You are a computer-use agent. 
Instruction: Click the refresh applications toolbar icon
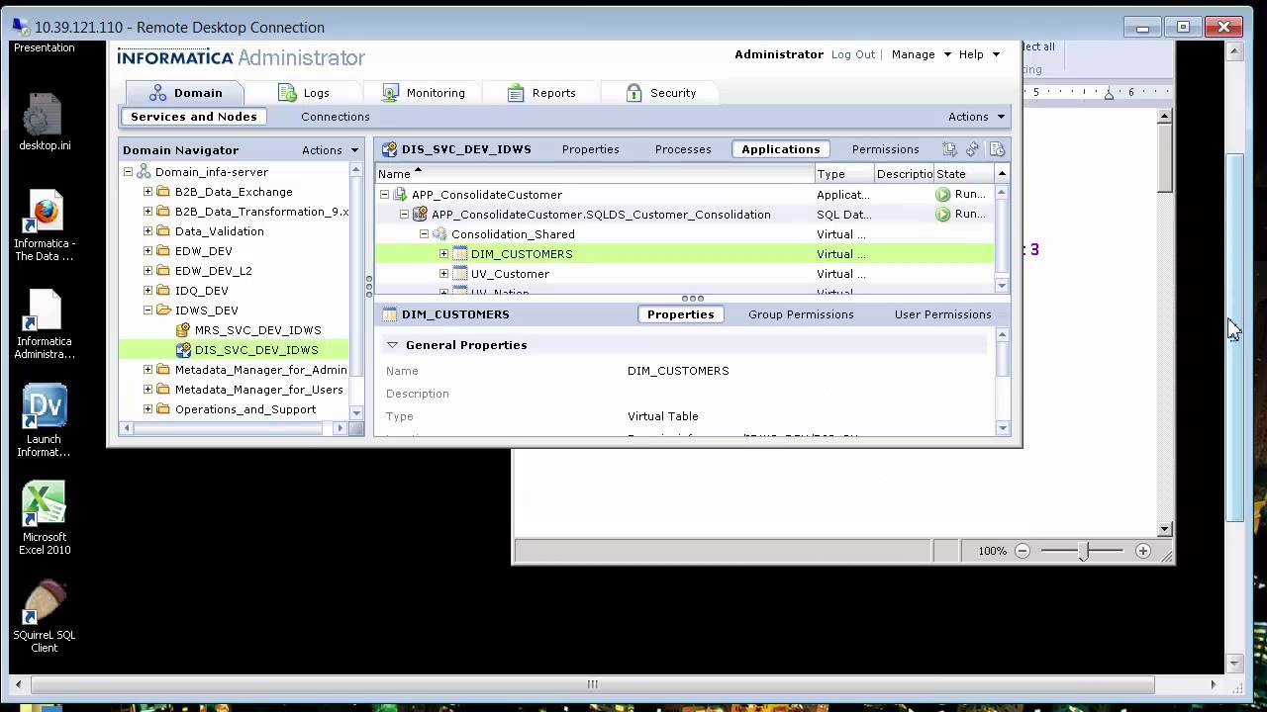tap(972, 149)
